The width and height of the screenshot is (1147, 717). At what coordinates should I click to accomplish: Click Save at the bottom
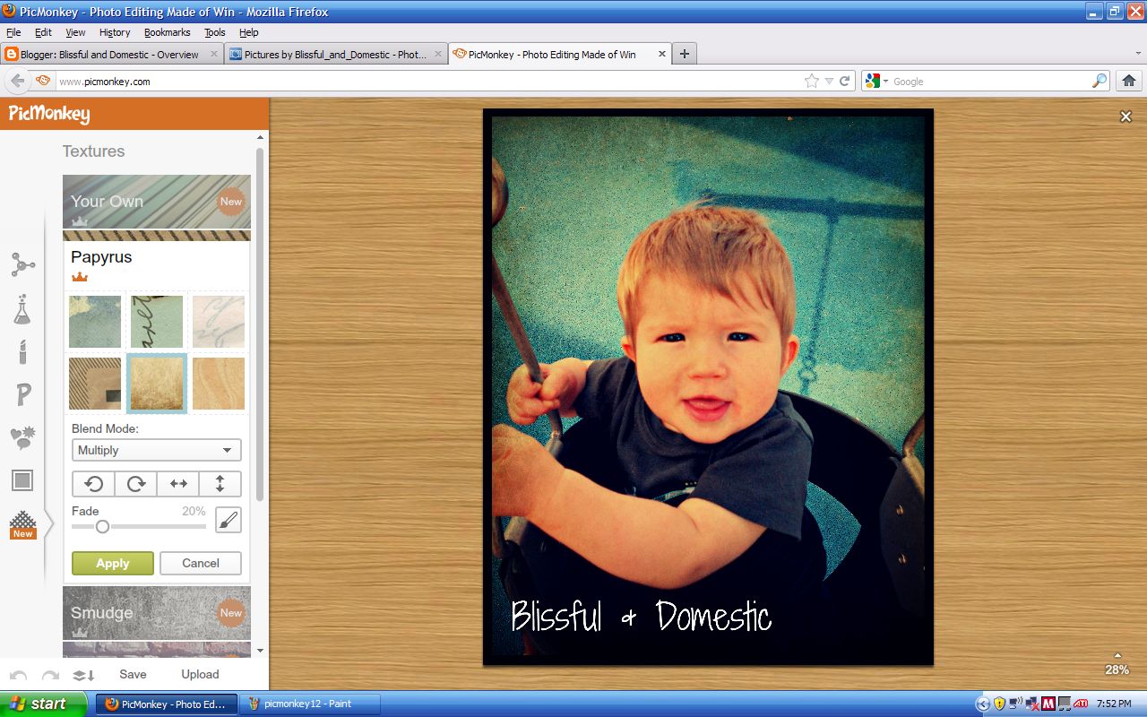[x=133, y=674]
